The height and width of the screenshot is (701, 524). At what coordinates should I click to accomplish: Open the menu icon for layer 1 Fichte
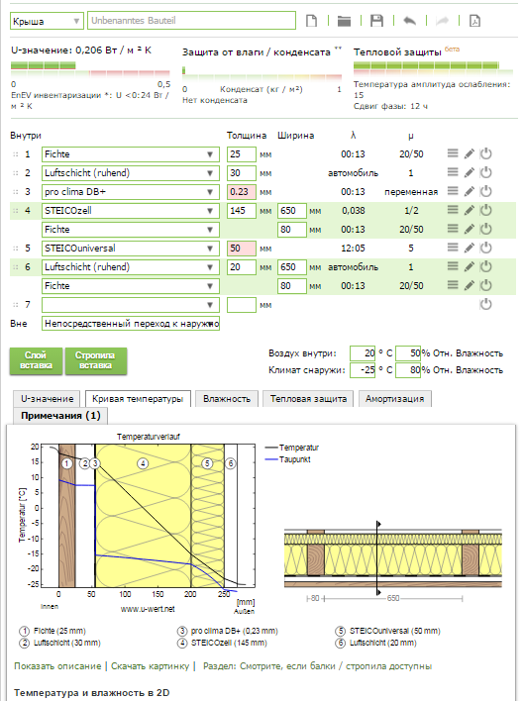pos(453,153)
